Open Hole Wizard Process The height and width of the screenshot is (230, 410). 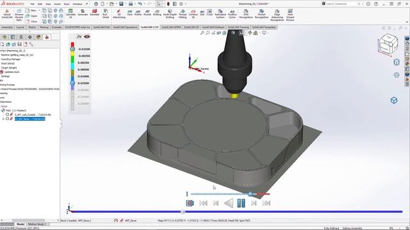click(x=290, y=15)
